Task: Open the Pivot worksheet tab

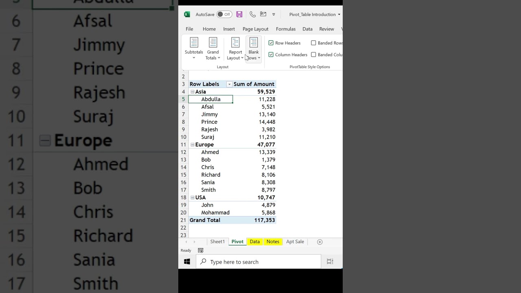Action: click(x=237, y=242)
